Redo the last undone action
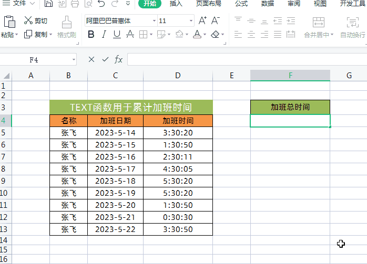The width and height of the screenshot is (367, 264). pyautogui.click(x=115, y=3)
